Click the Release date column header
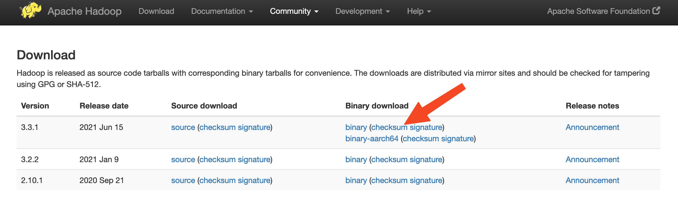This screenshot has height=200, width=678. (x=104, y=106)
